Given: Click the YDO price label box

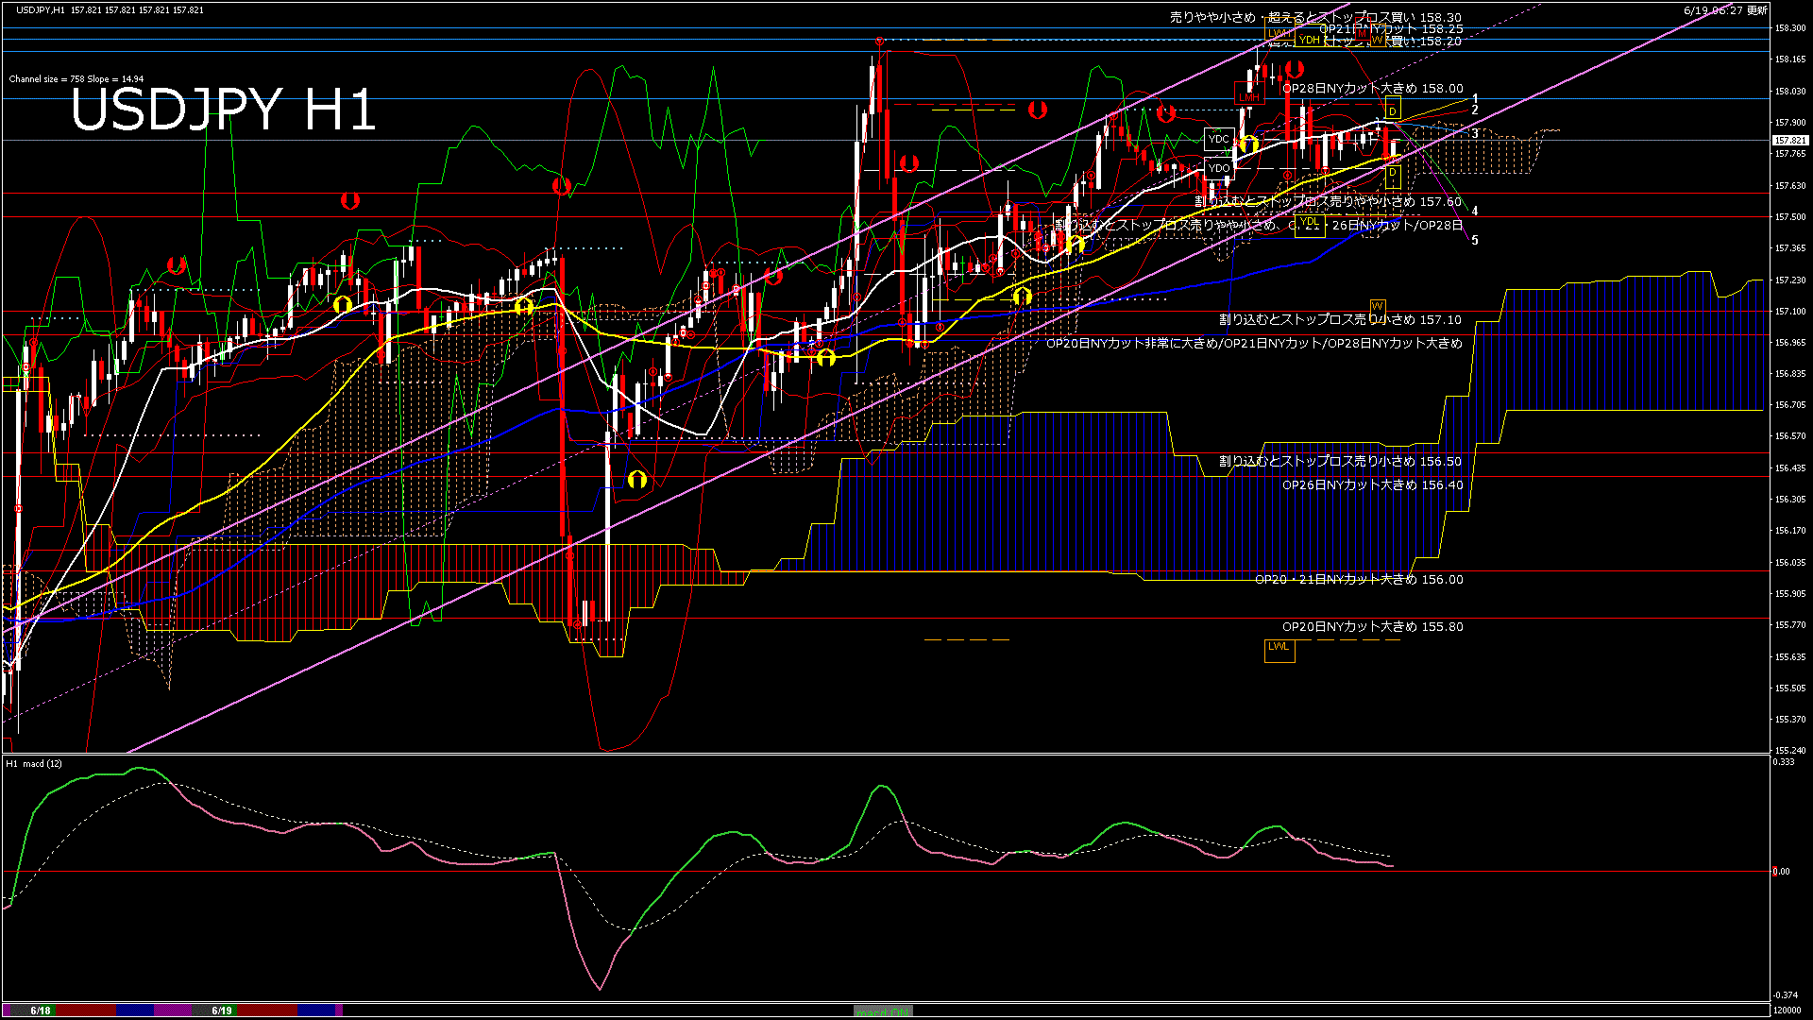Looking at the screenshot, I should [x=1218, y=169].
